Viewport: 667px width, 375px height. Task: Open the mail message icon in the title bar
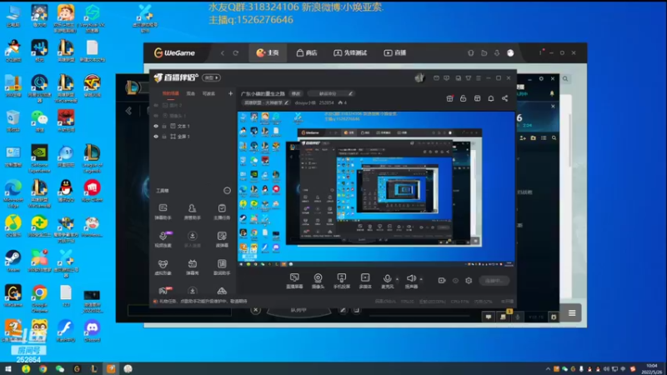(x=436, y=78)
